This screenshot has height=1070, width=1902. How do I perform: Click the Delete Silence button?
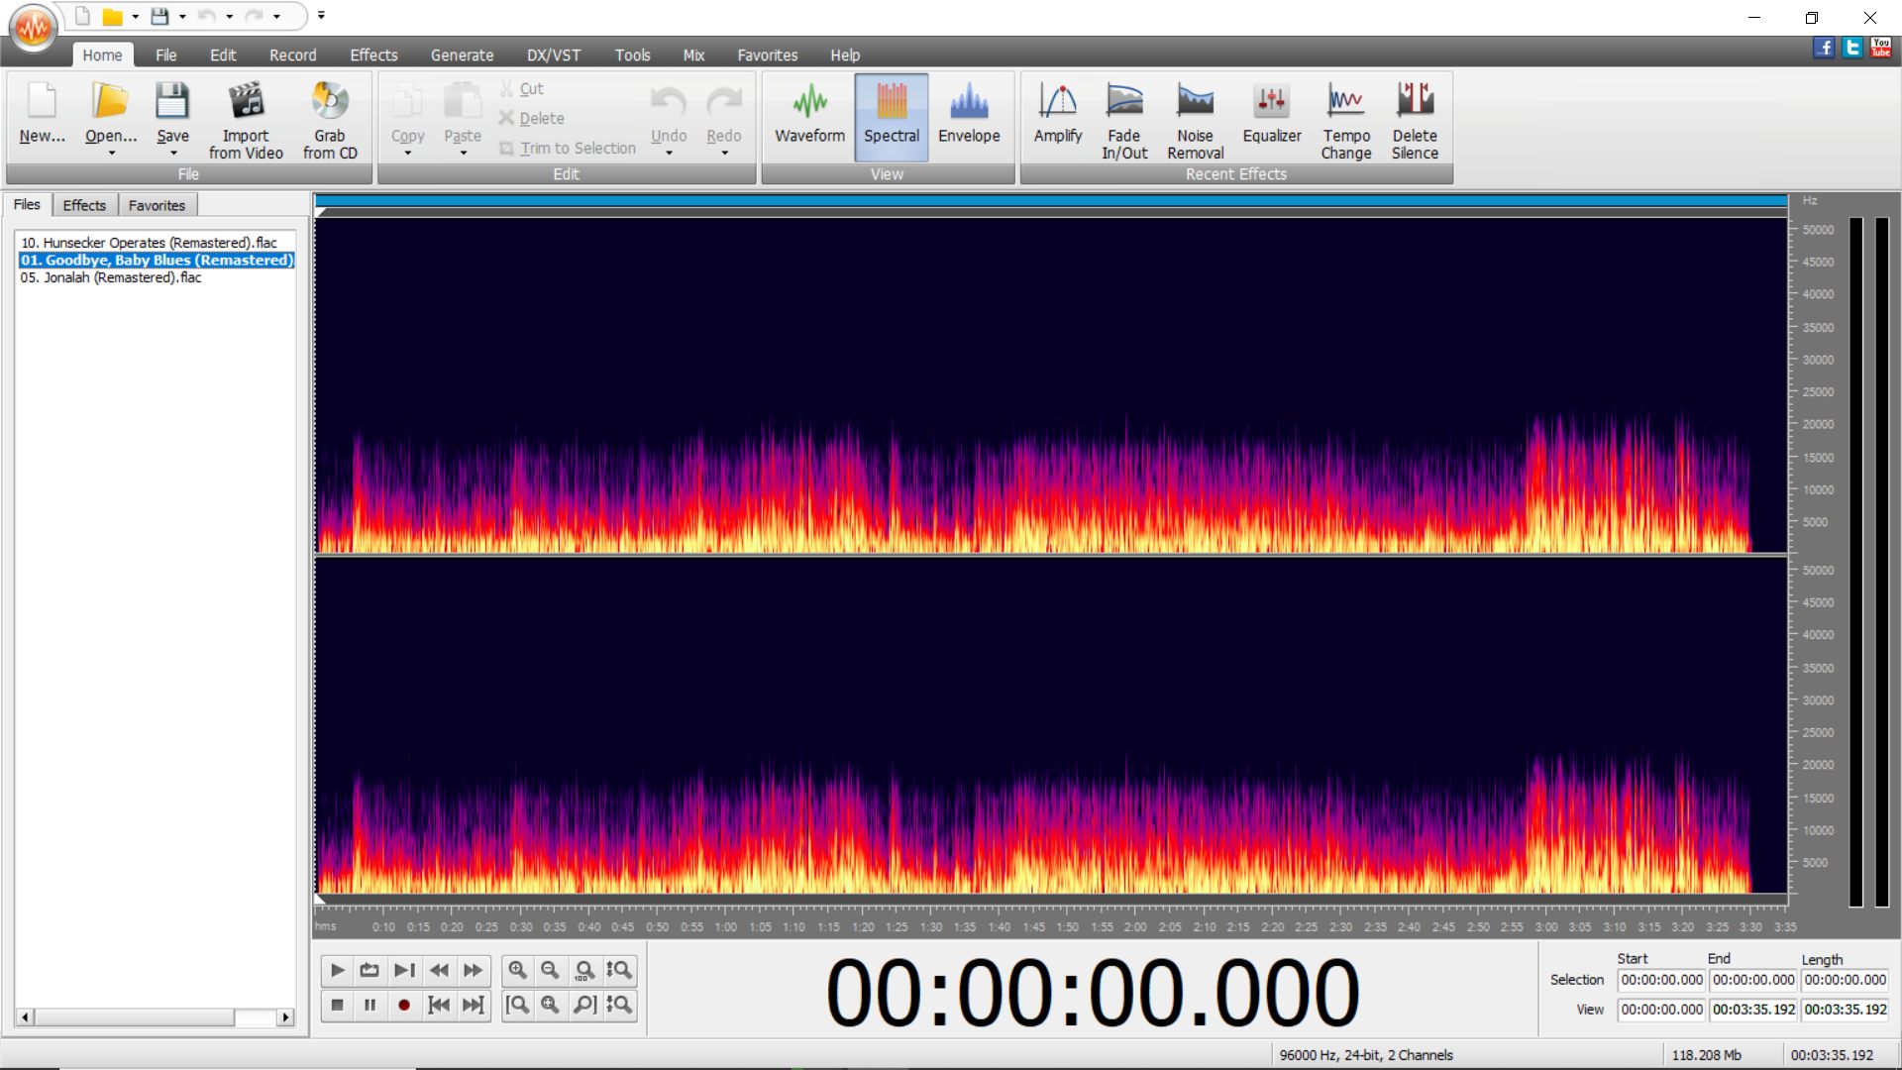1414,119
